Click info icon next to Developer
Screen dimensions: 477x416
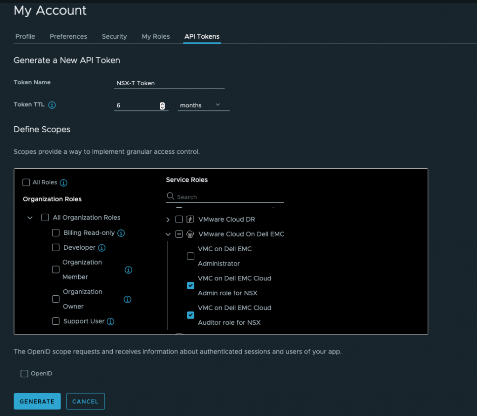tap(102, 247)
